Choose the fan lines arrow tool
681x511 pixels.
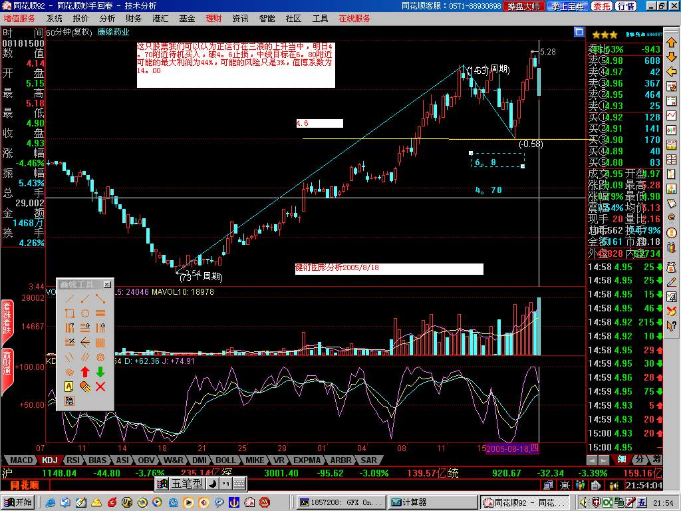tap(84, 343)
